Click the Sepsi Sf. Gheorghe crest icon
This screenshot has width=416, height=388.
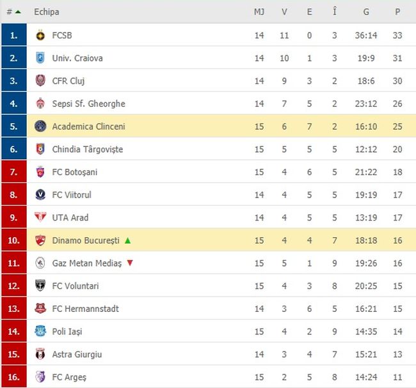tap(40, 104)
